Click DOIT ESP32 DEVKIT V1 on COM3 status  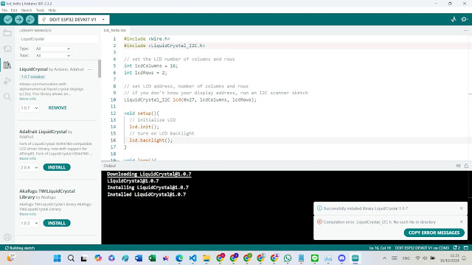click(422, 248)
